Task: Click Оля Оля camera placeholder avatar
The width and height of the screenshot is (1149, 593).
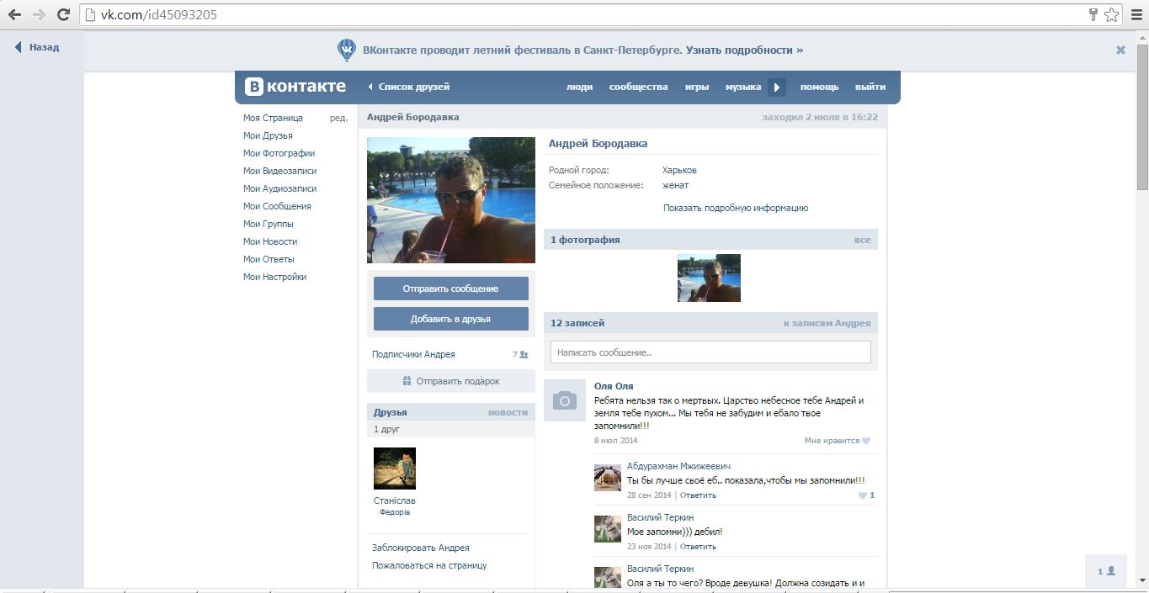Action: pyautogui.click(x=565, y=400)
